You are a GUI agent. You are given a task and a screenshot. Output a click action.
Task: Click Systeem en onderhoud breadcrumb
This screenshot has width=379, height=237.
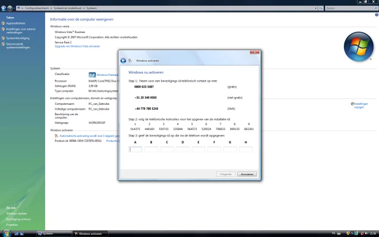coord(67,8)
